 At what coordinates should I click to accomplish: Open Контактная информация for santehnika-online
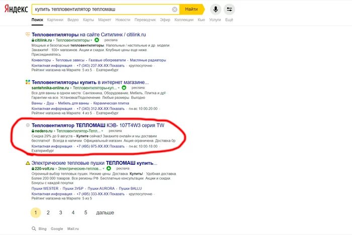(52, 108)
